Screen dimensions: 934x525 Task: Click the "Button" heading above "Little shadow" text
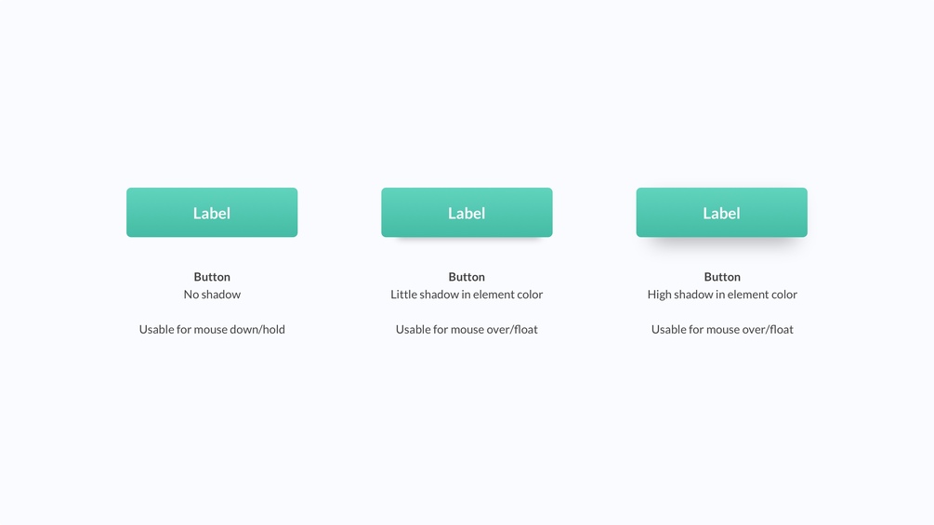tap(467, 277)
